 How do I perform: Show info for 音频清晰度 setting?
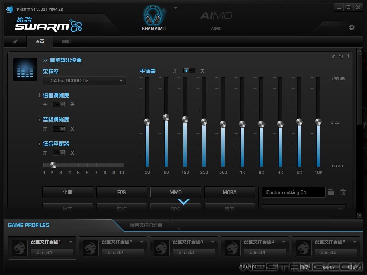(39, 119)
